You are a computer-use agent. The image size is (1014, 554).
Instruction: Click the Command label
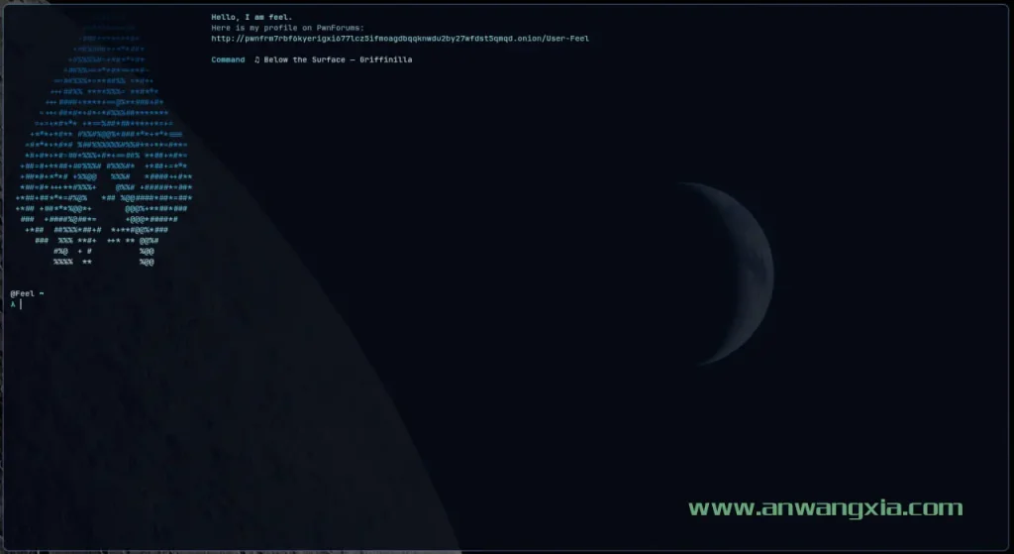[228, 59]
